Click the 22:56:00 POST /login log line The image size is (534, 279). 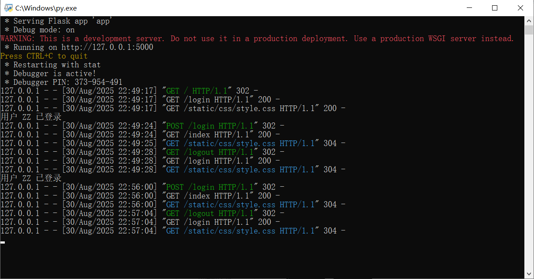tap(142, 187)
